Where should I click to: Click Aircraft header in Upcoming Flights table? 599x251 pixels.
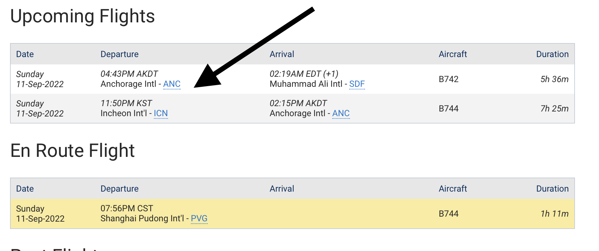click(x=452, y=54)
